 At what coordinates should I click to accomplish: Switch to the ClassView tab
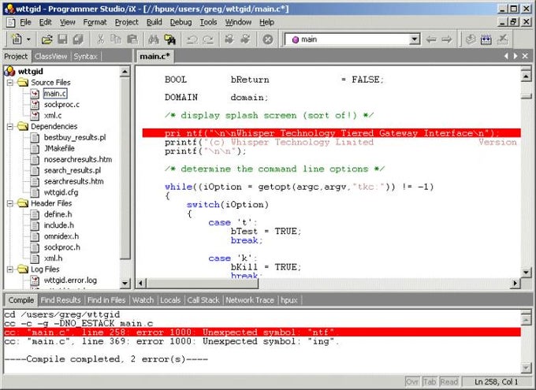point(51,57)
